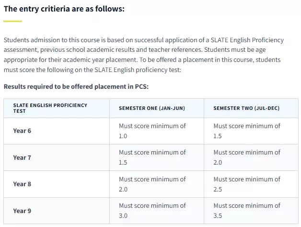The height and width of the screenshot is (227, 301).
Task: Click Year 9 Semester Two minimum score 3.5
Action: [x=247, y=211]
